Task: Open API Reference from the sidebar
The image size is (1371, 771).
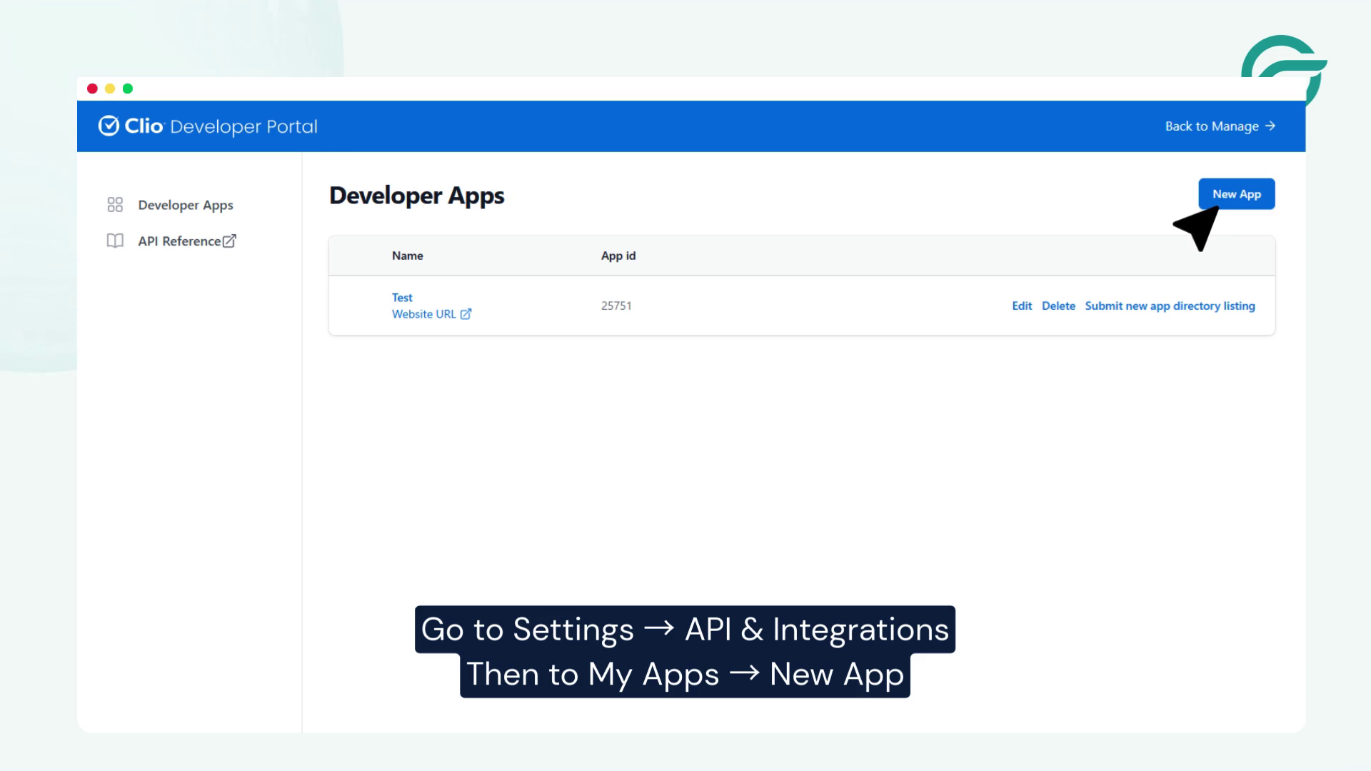Action: [181, 241]
